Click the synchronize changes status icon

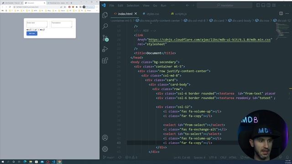pyautogui.click(x=120, y=157)
